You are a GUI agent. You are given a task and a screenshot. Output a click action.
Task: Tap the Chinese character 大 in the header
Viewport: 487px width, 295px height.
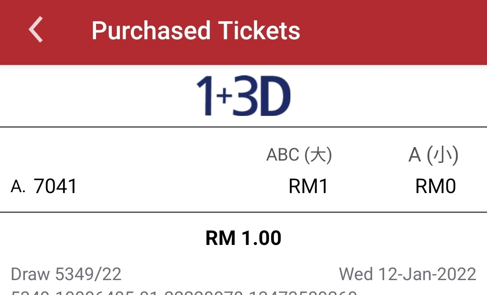coord(318,155)
